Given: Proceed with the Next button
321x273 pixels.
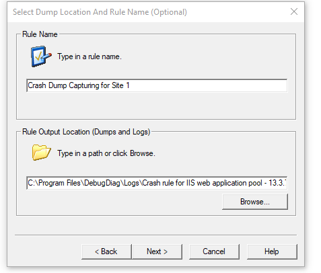Looking at the screenshot, I should pyautogui.click(x=157, y=251).
